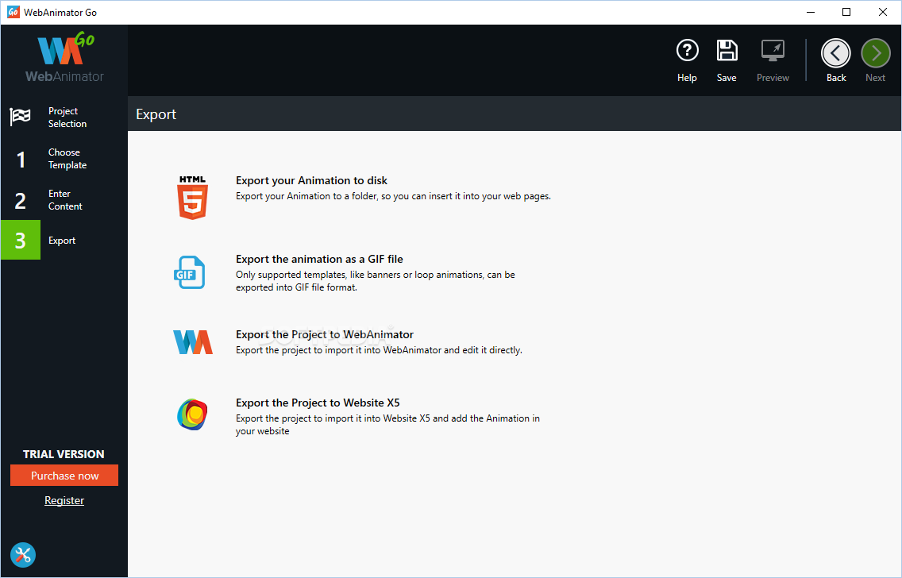Screen dimensions: 902x578
Task: Click the TRIAL VERSION label
Action: (x=64, y=454)
